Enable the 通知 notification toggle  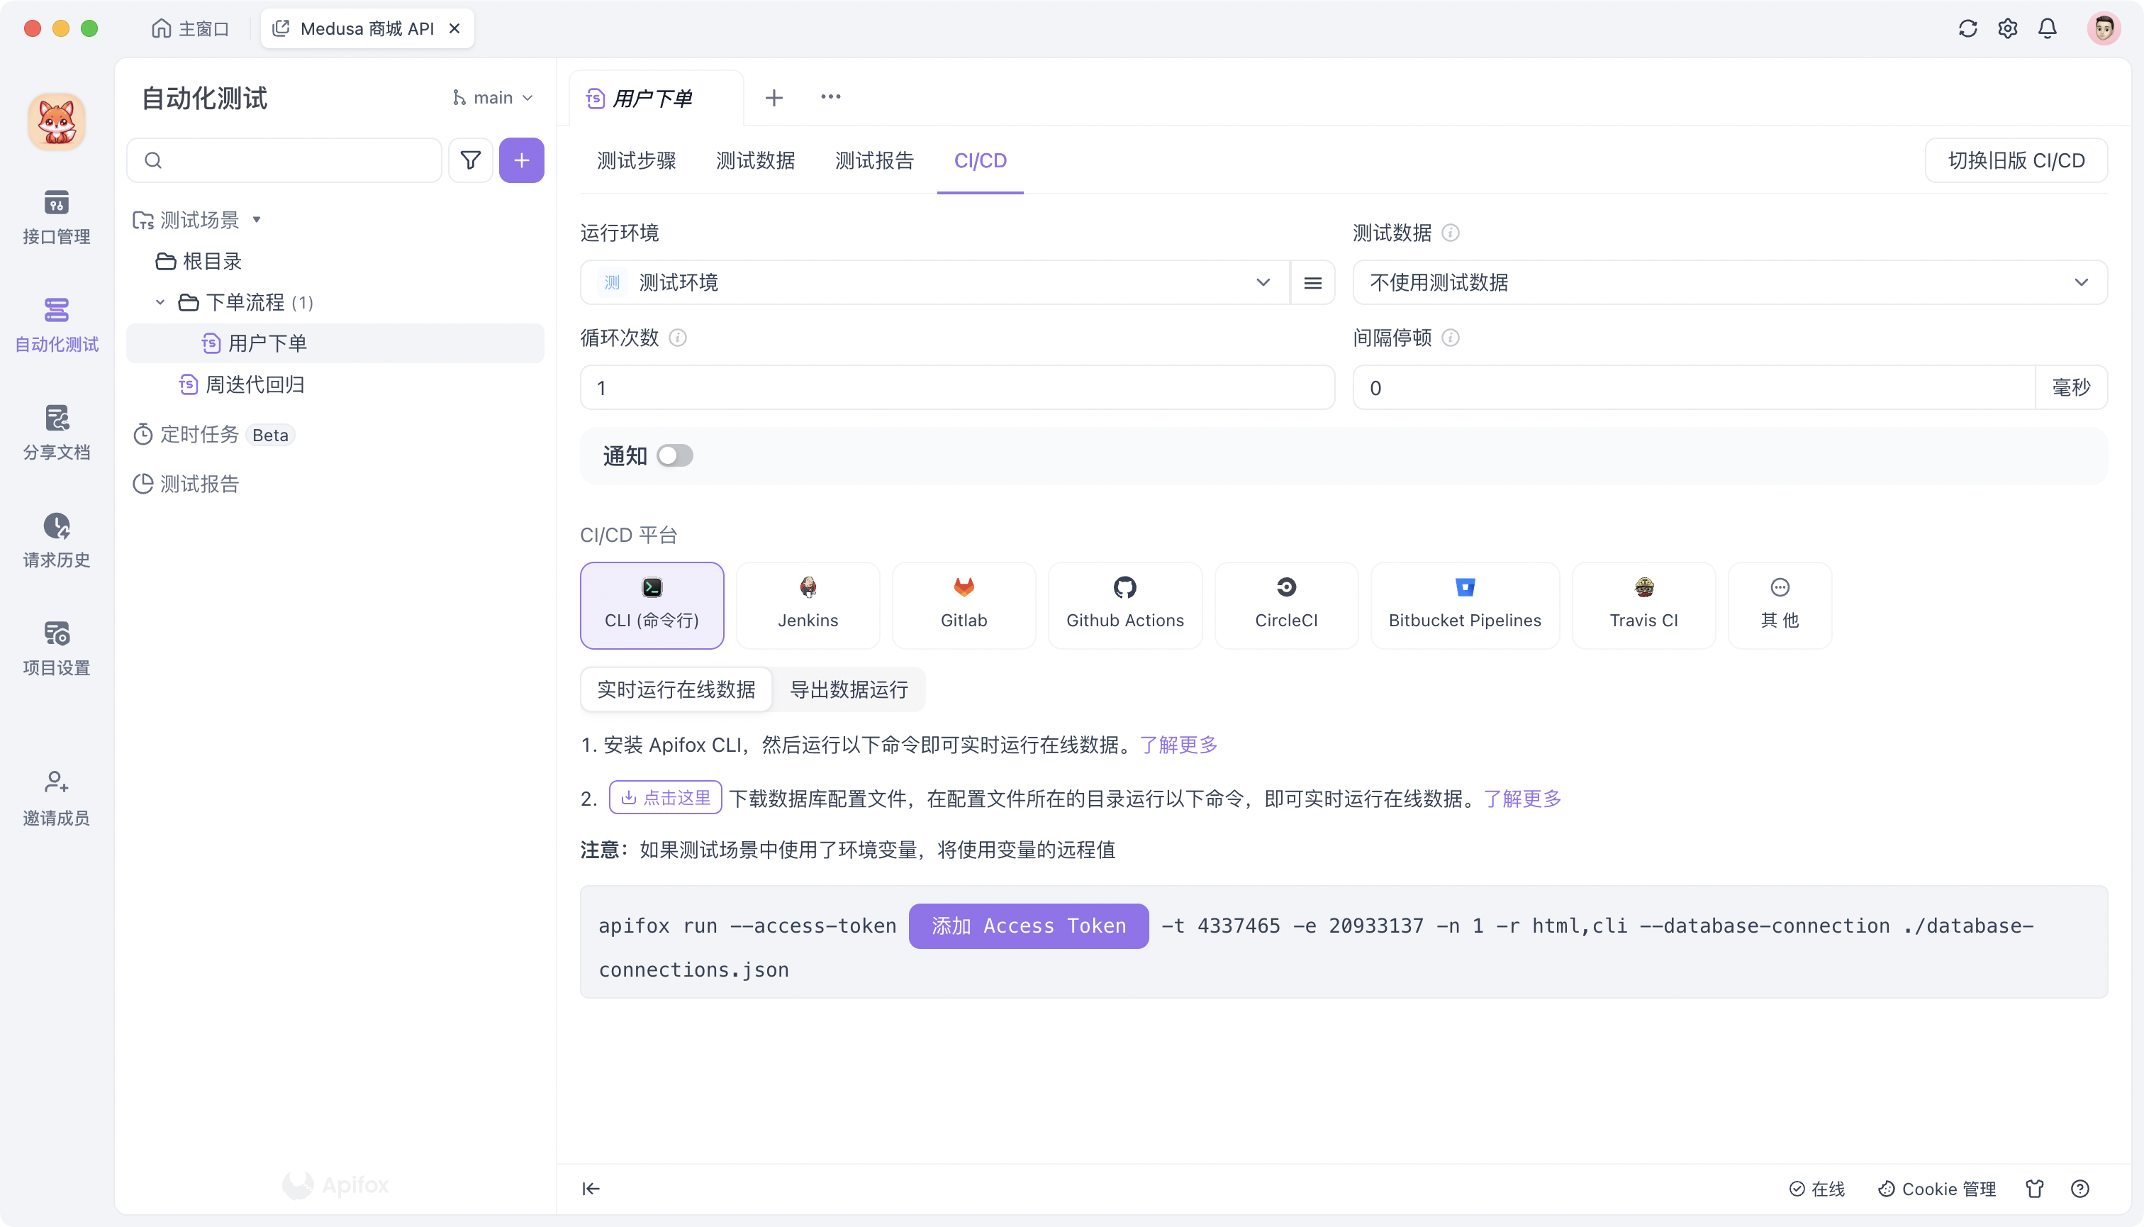[674, 455]
